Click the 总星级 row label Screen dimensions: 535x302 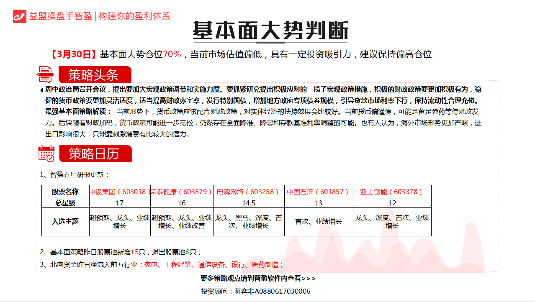[x=65, y=203]
